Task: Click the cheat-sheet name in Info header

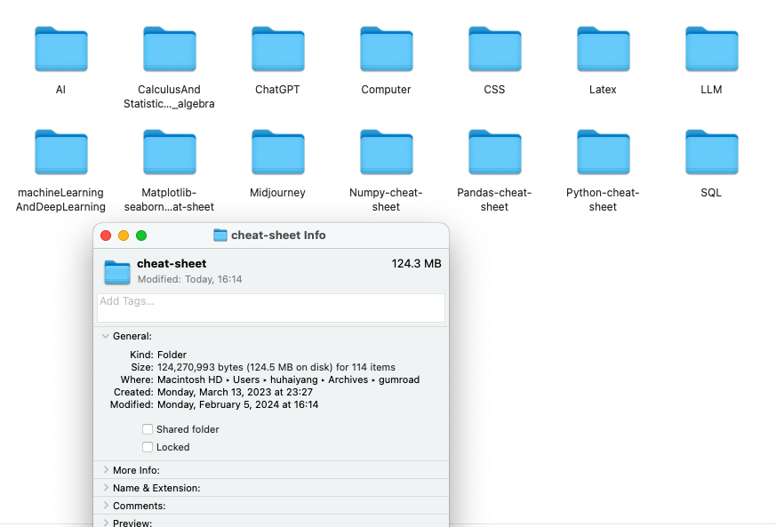Action: click(x=172, y=264)
